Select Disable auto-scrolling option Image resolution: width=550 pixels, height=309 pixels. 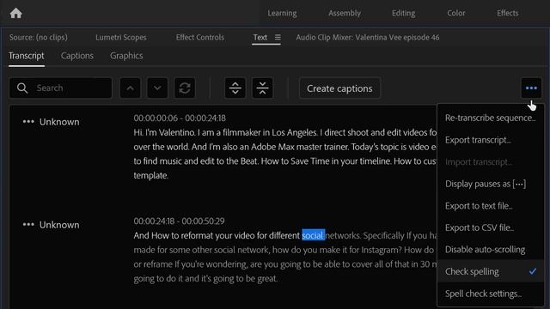pos(491,250)
